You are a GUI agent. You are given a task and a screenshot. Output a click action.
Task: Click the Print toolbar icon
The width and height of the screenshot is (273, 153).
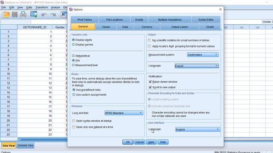pyautogui.click(x=23, y=14)
